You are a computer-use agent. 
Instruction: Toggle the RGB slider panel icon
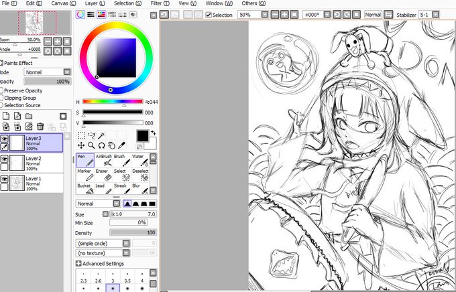(x=91, y=14)
